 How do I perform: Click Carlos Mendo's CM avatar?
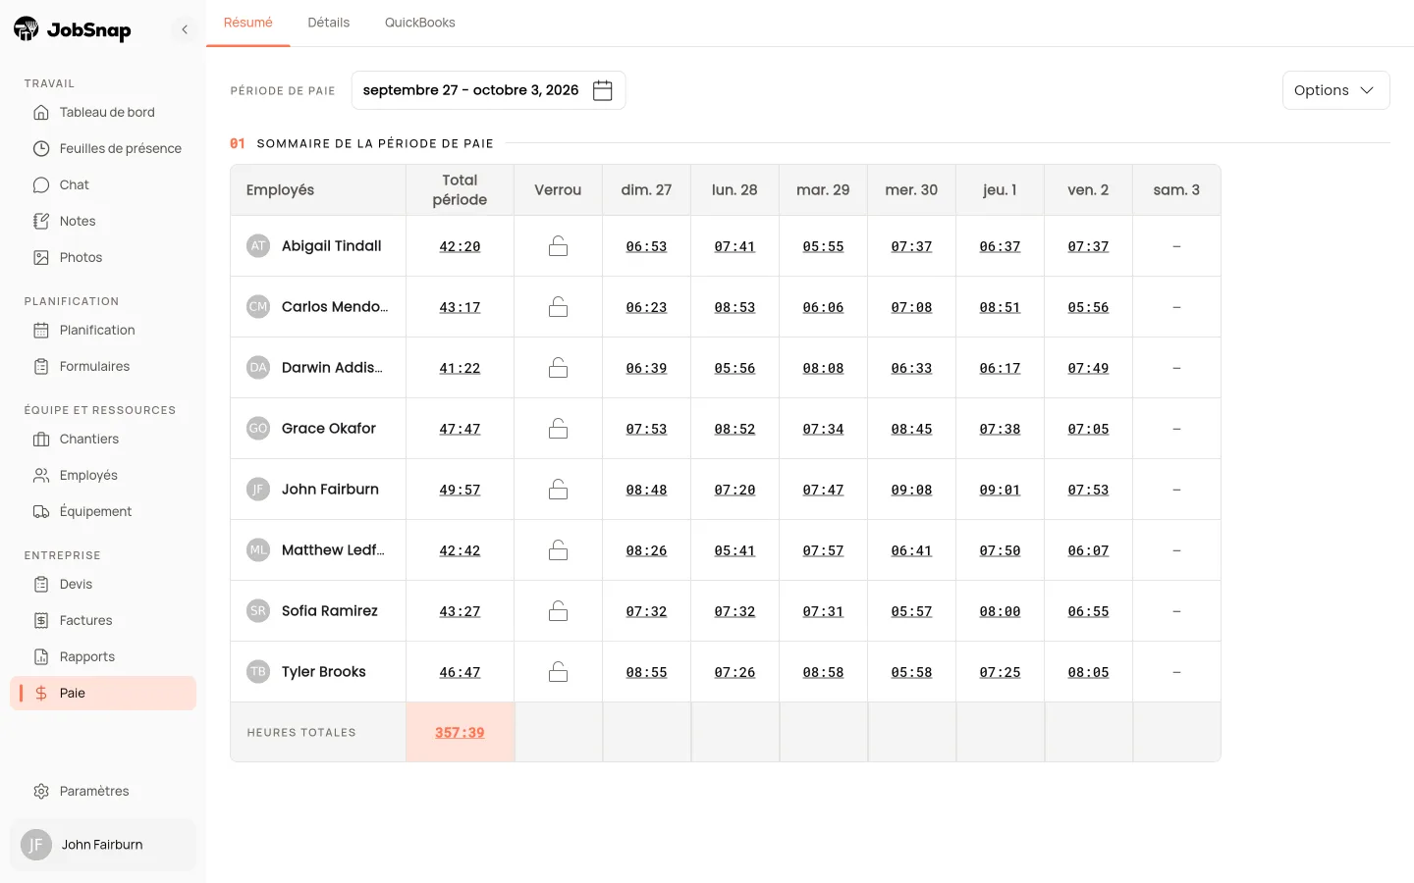click(x=258, y=307)
